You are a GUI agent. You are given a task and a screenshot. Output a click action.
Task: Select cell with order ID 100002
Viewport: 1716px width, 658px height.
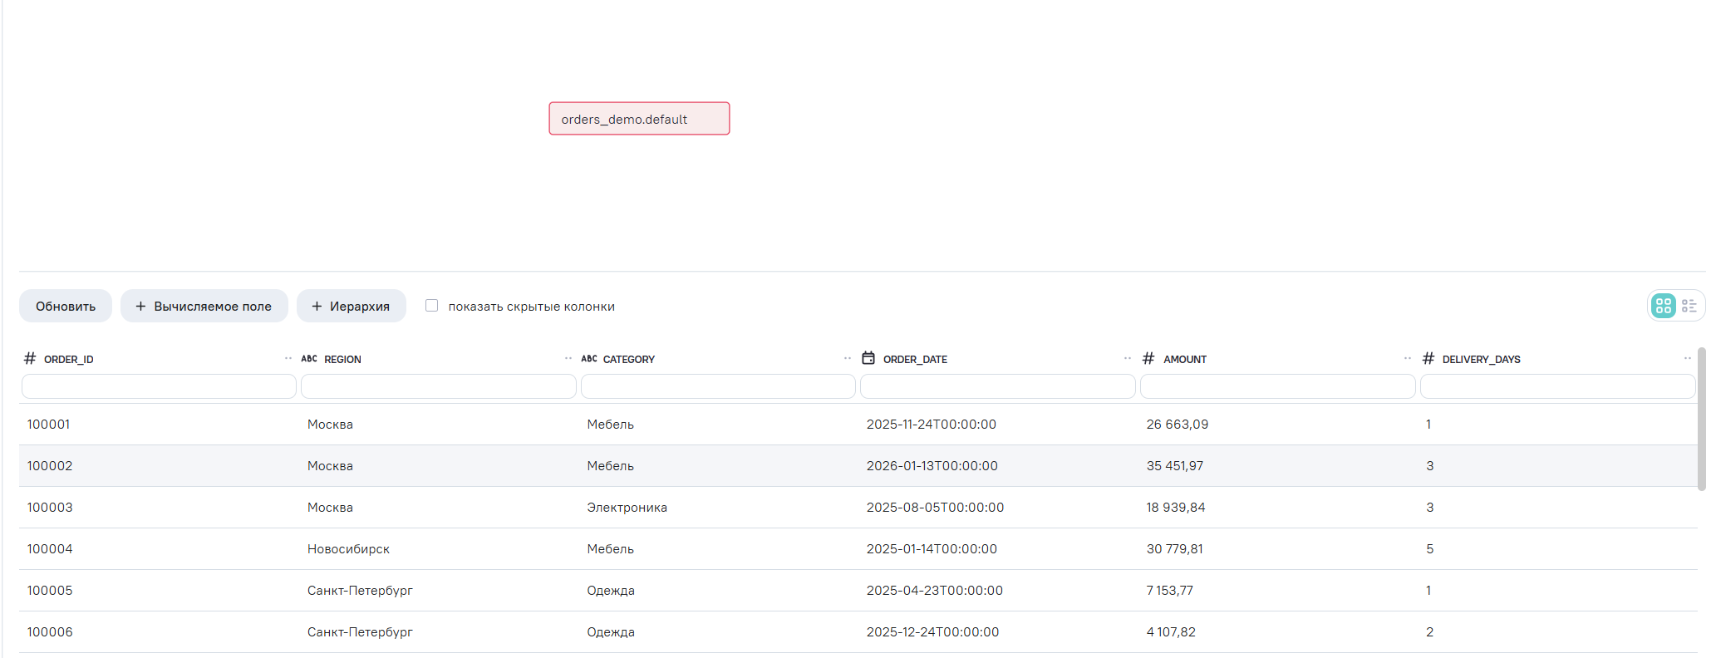[50, 466]
